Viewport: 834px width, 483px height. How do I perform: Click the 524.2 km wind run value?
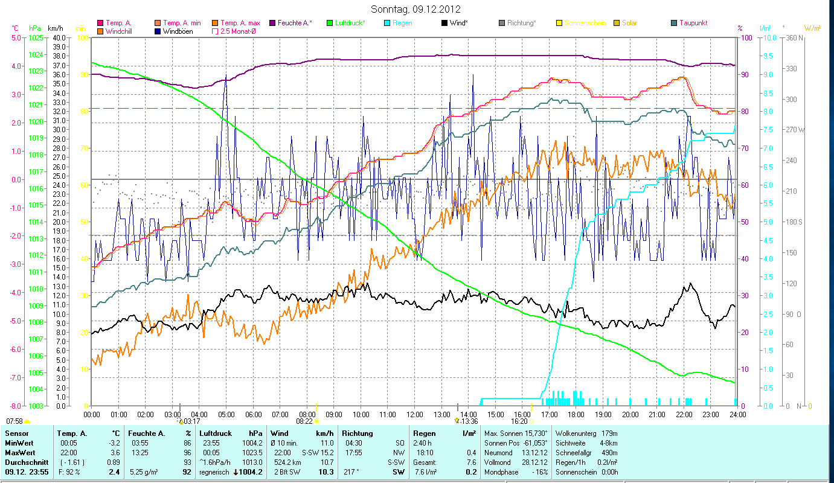click(286, 462)
